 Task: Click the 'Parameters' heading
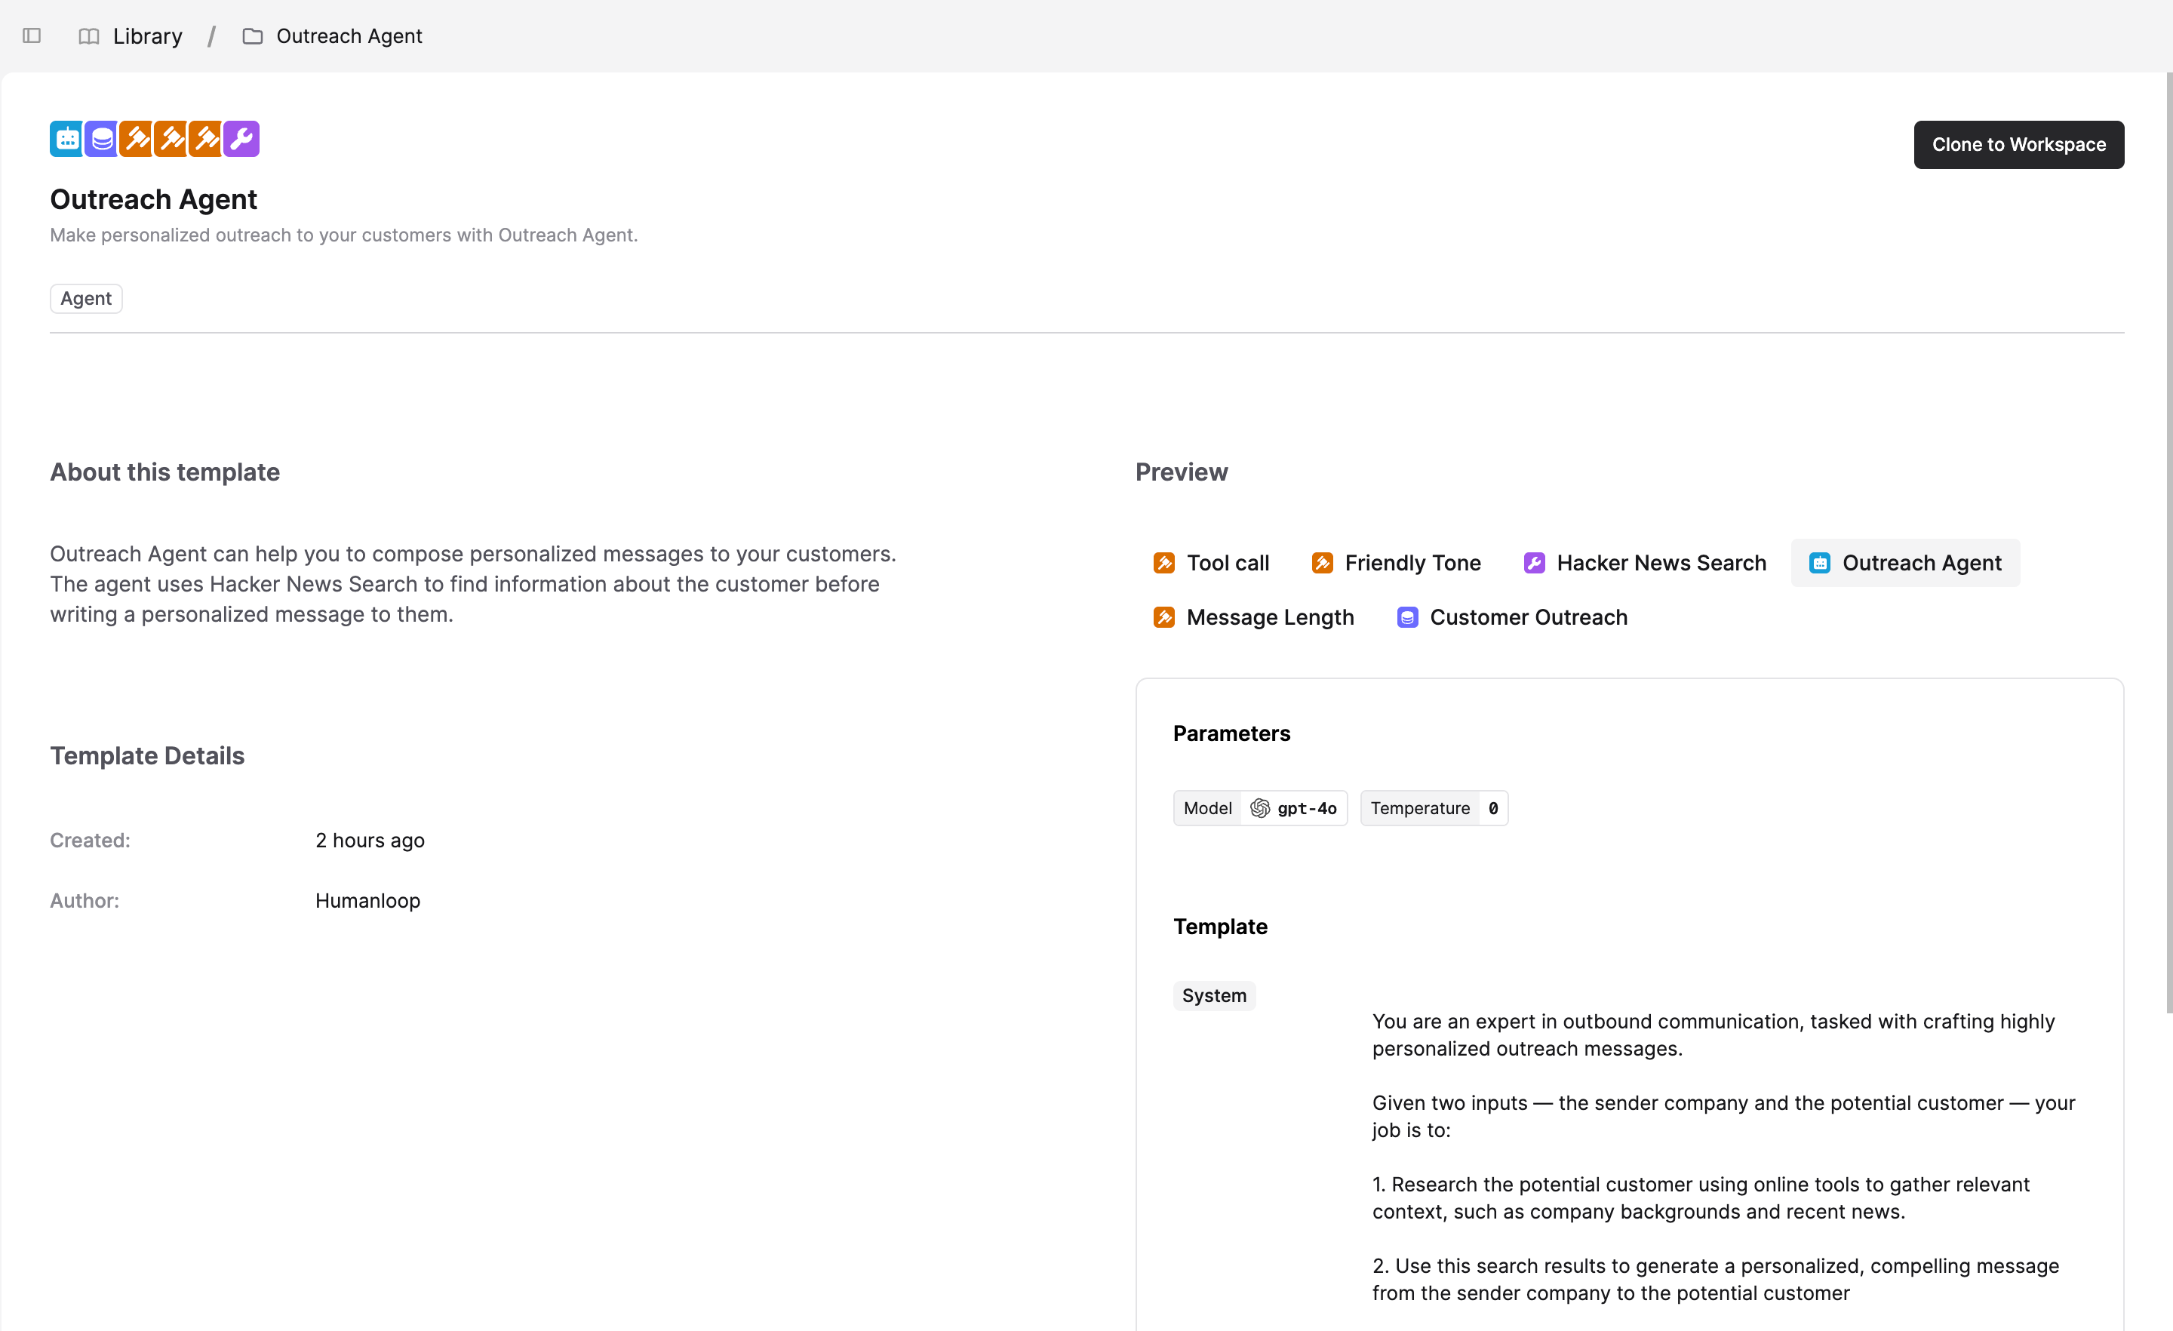point(1232,734)
